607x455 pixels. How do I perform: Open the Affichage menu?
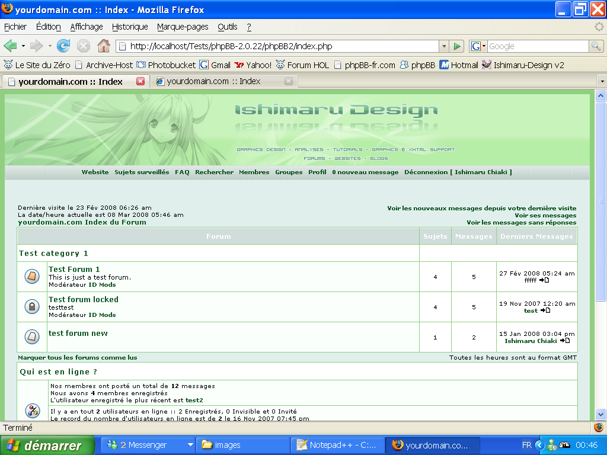click(87, 27)
